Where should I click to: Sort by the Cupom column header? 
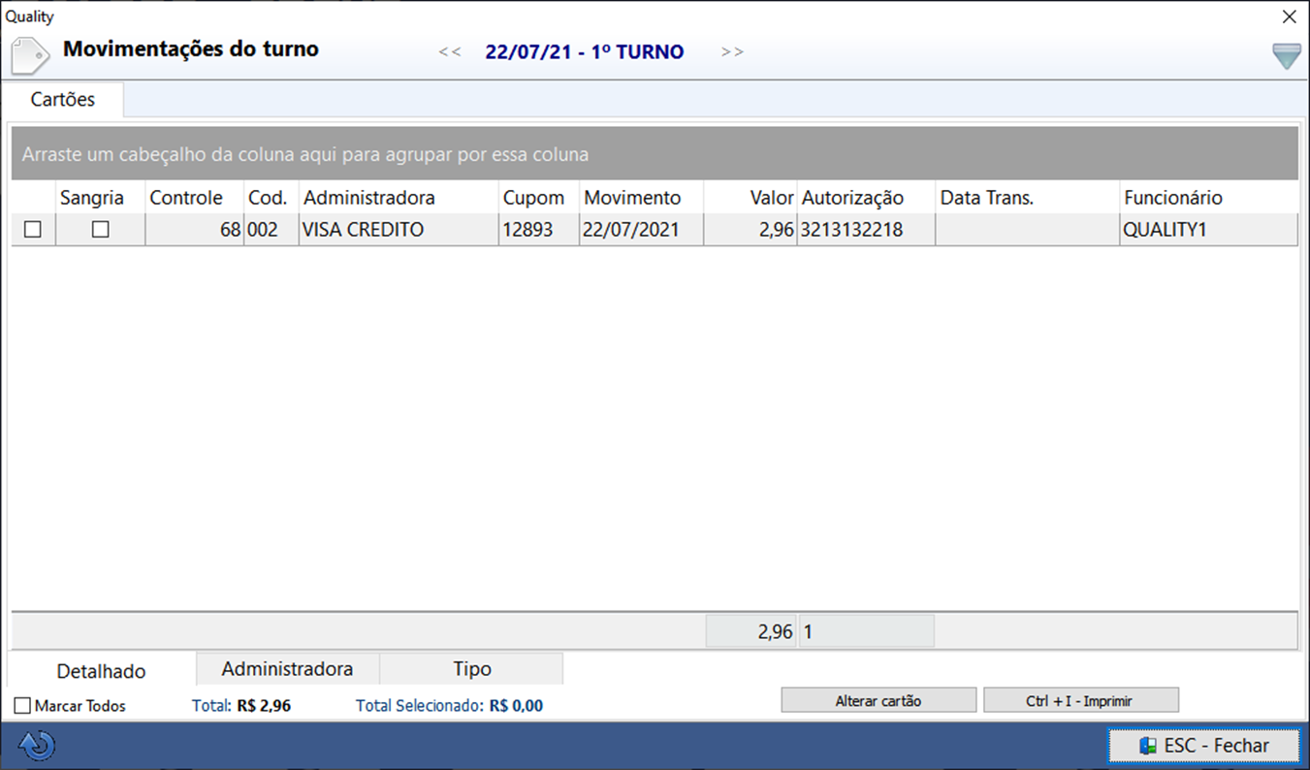pyautogui.click(x=539, y=198)
